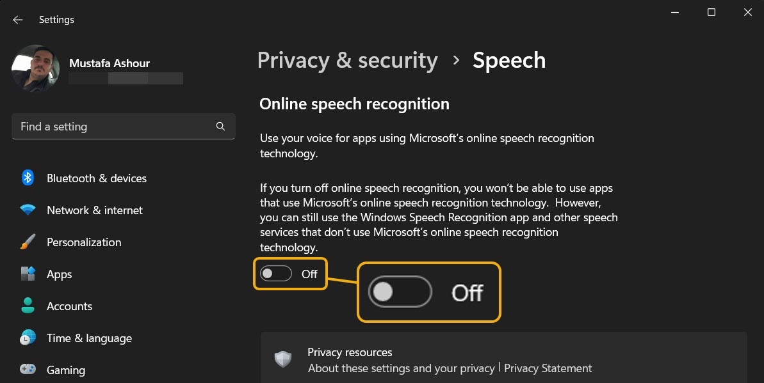Screen dimensions: 764x383
Task: Open the Privacy Statement link
Action: [x=548, y=368]
